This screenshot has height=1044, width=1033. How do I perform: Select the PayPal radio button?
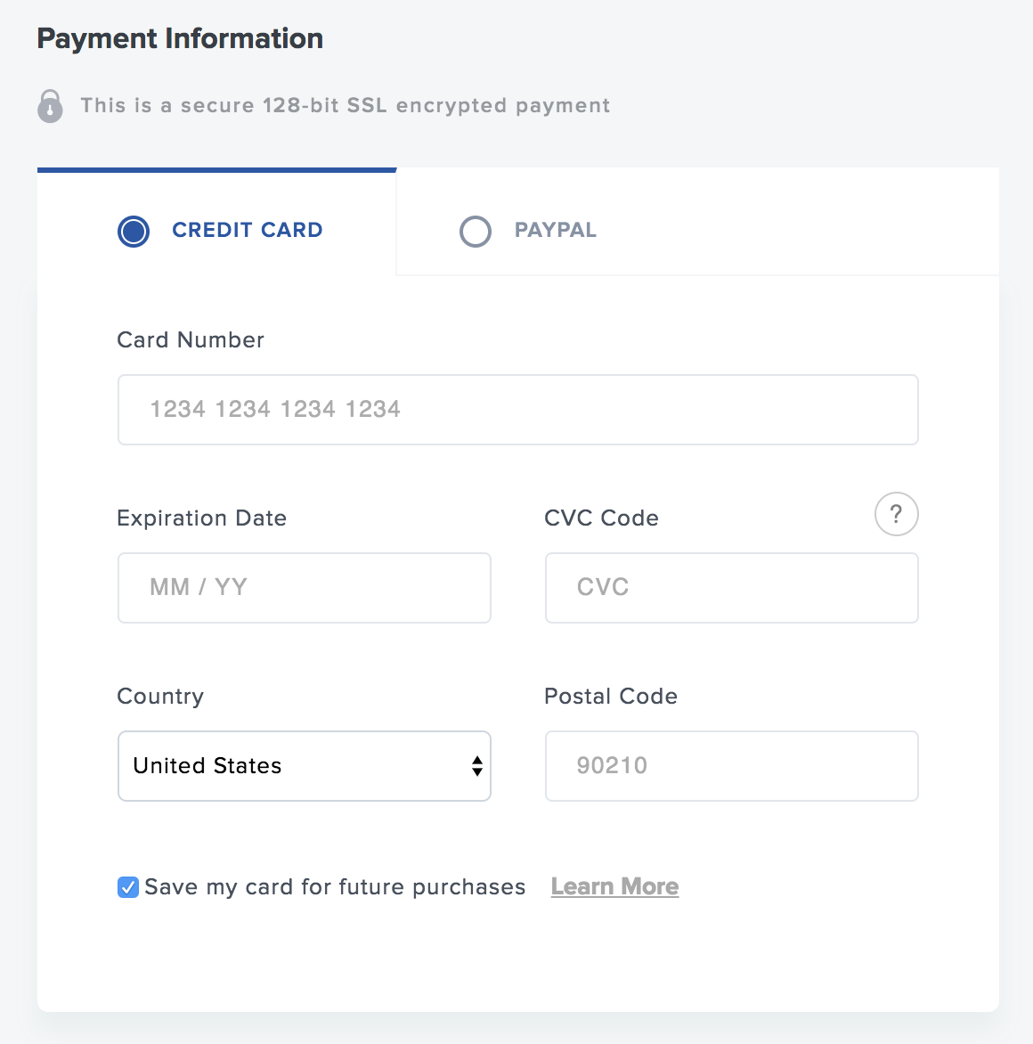click(476, 231)
